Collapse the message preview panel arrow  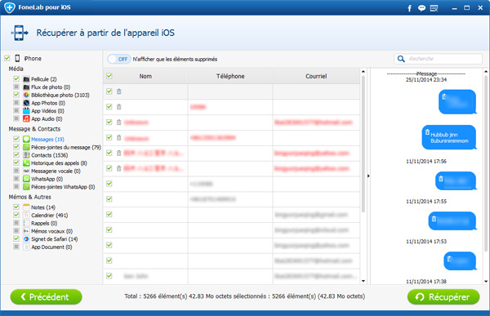(368, 176)
